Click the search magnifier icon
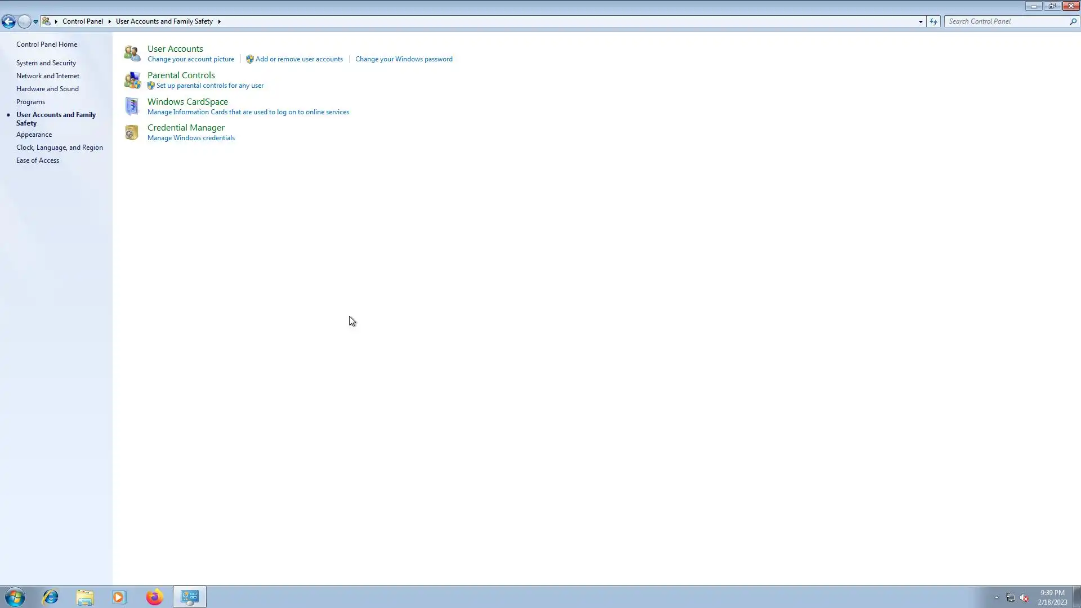Viewport: 1081px width, 608px height. pyautogui.click(x=1073, y=21)
